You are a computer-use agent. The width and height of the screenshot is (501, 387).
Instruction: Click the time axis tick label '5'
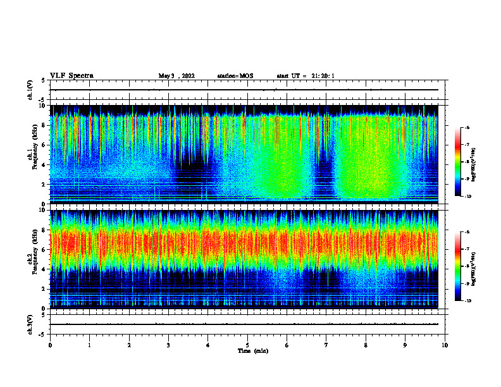pos(247,345)
